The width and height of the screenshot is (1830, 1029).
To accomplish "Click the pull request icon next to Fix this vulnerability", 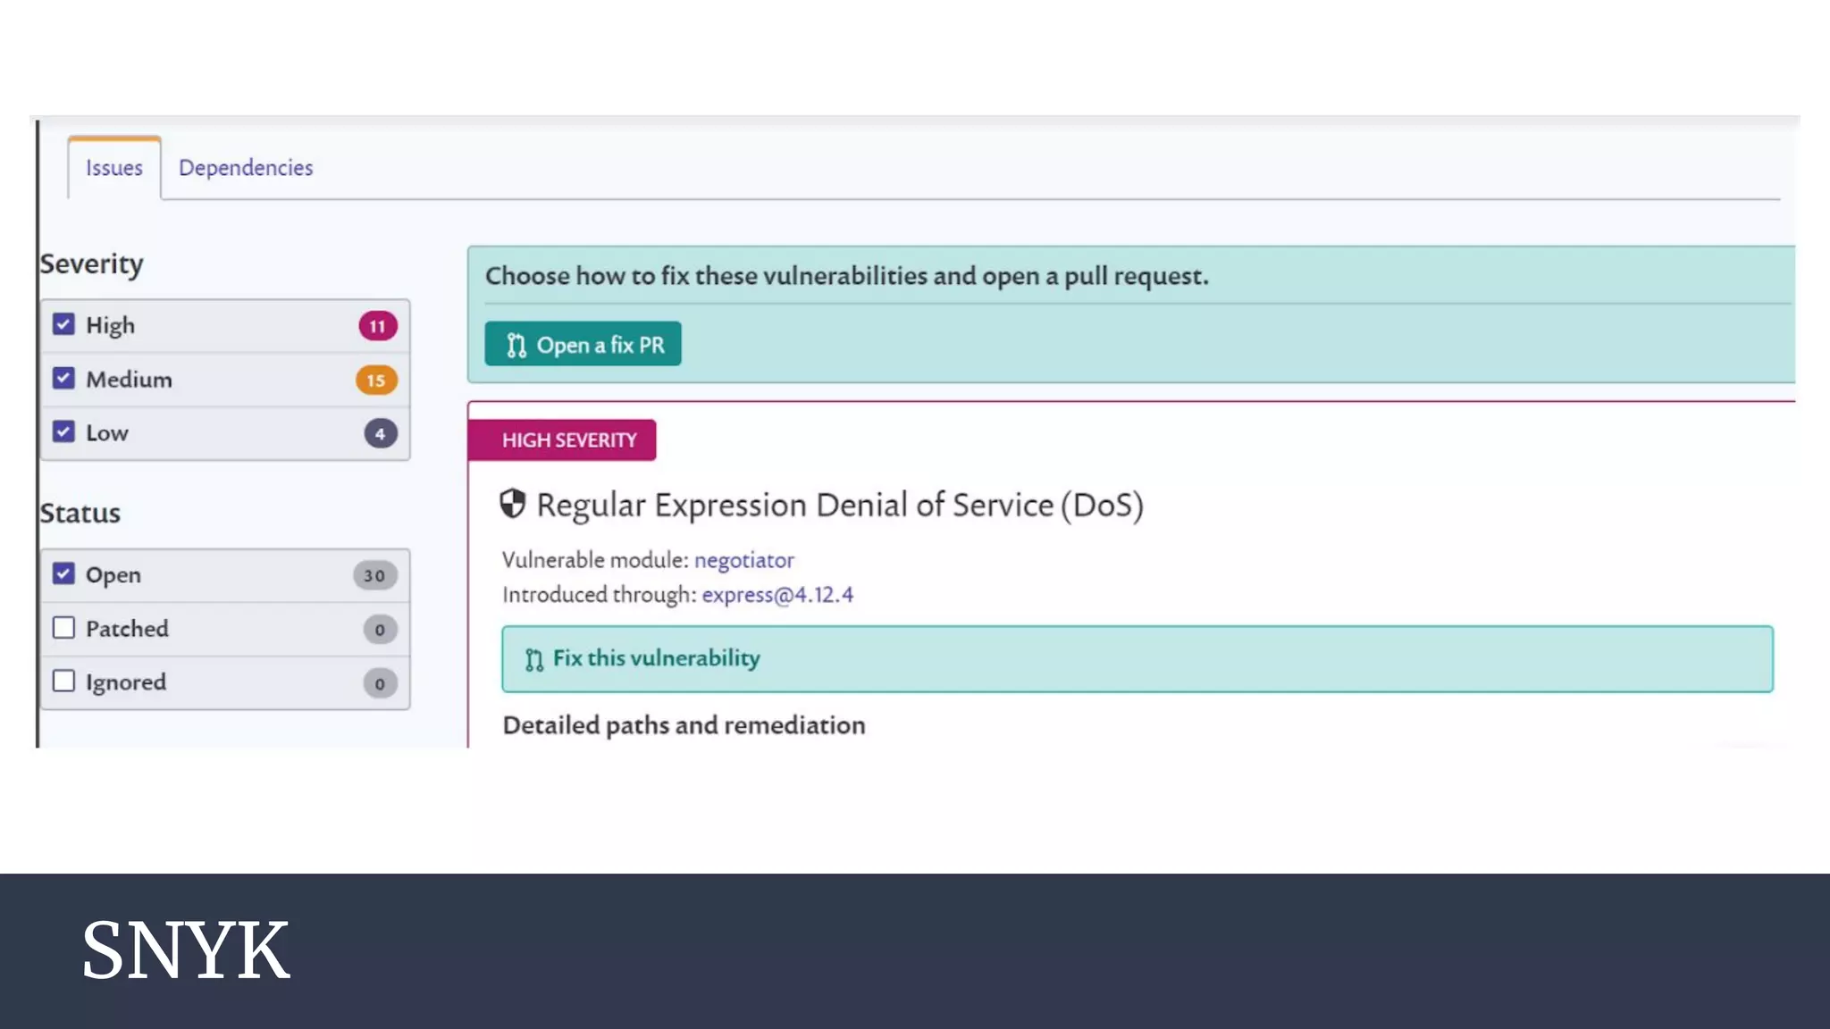I will pyautogui.click(x=534, y=660).
